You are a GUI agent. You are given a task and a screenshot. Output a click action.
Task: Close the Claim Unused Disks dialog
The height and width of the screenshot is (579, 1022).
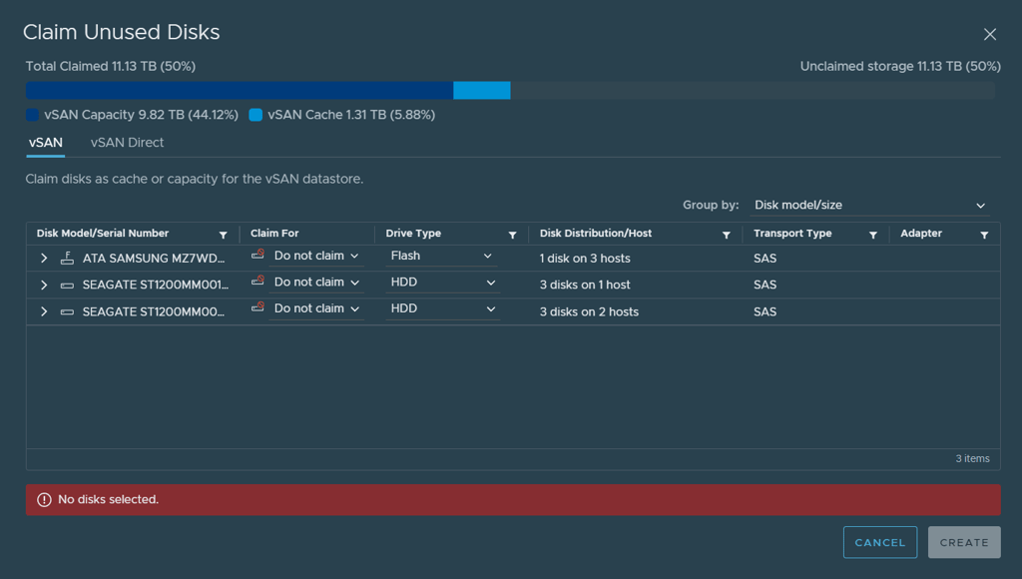[x=989, y=35]
